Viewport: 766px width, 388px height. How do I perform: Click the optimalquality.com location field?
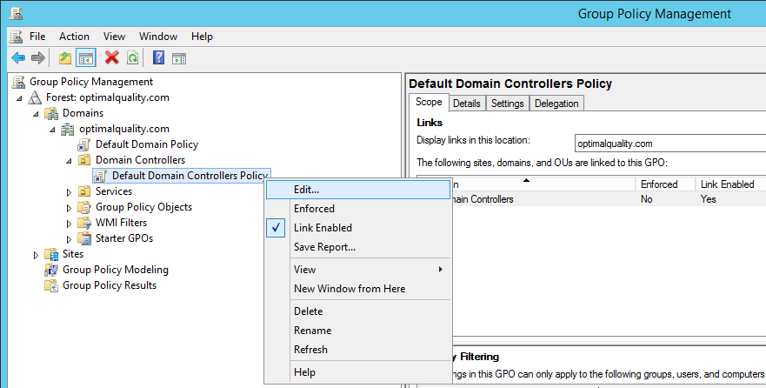(669, 144)
